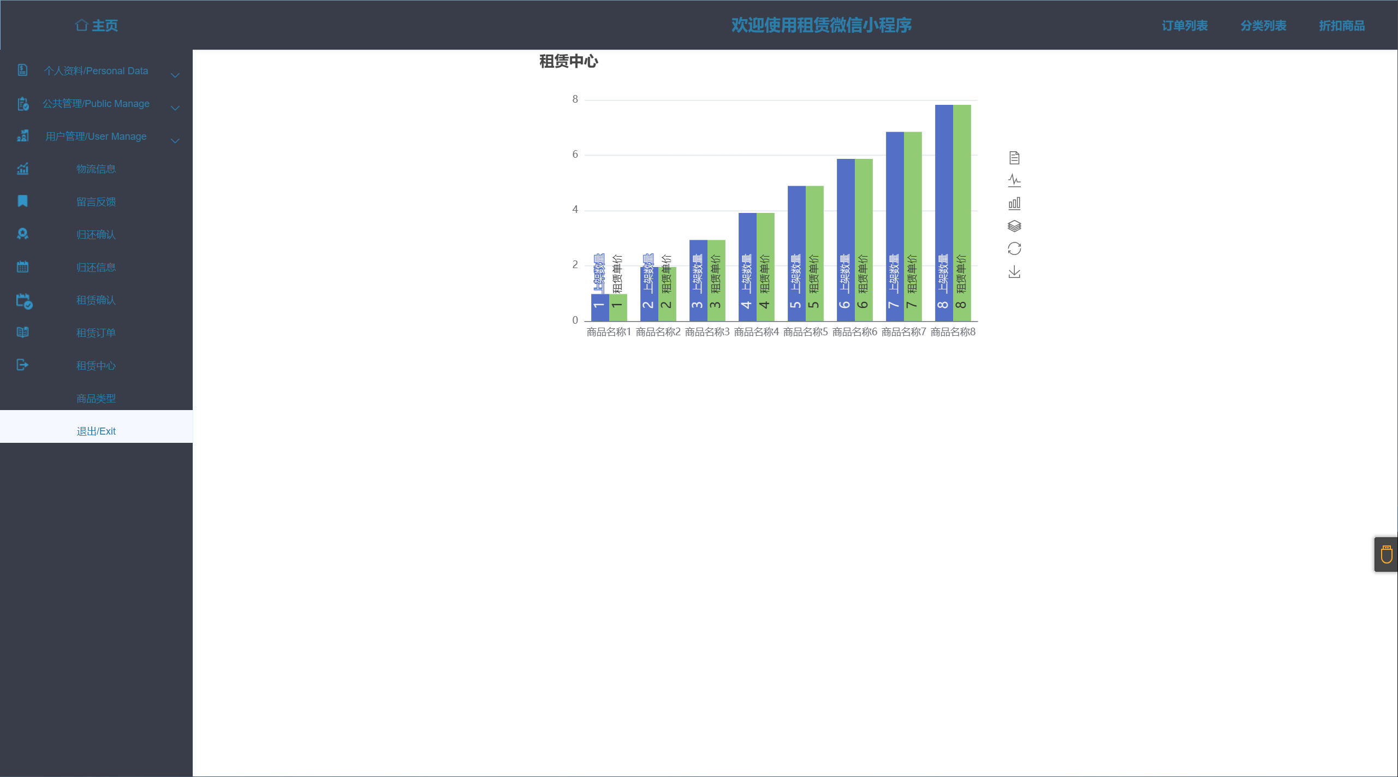Viewport: 1398px width, 777px height.
Task: Click 退出/Exit to log out
Action: pyautogui.click(x=96, y=431)
